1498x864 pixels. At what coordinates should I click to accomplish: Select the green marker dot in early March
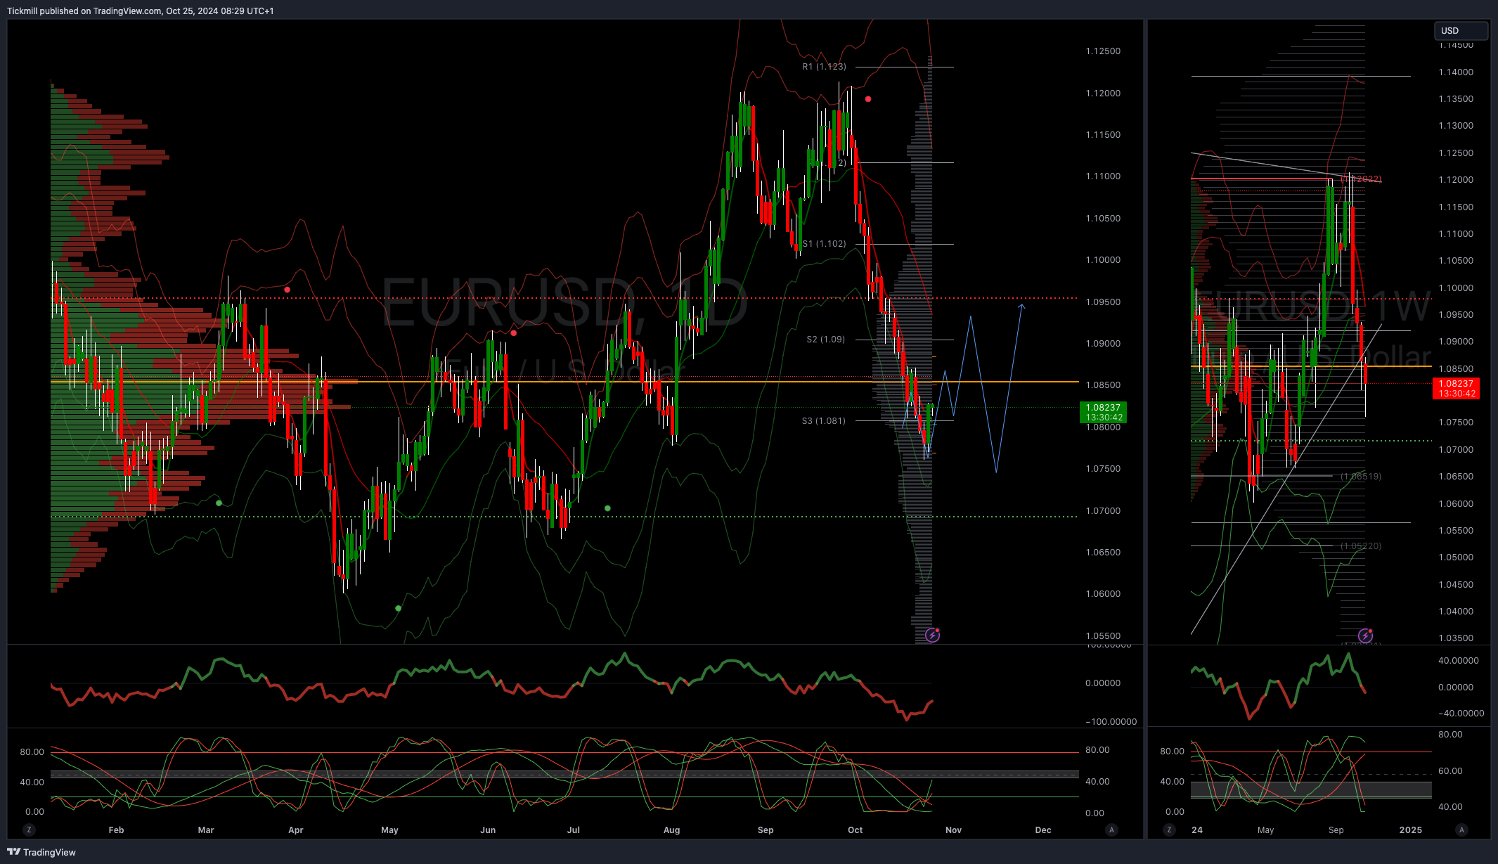pos(219,503)
